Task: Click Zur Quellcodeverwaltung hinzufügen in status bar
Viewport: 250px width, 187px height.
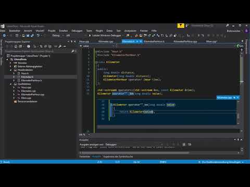Action: point(221,162)
